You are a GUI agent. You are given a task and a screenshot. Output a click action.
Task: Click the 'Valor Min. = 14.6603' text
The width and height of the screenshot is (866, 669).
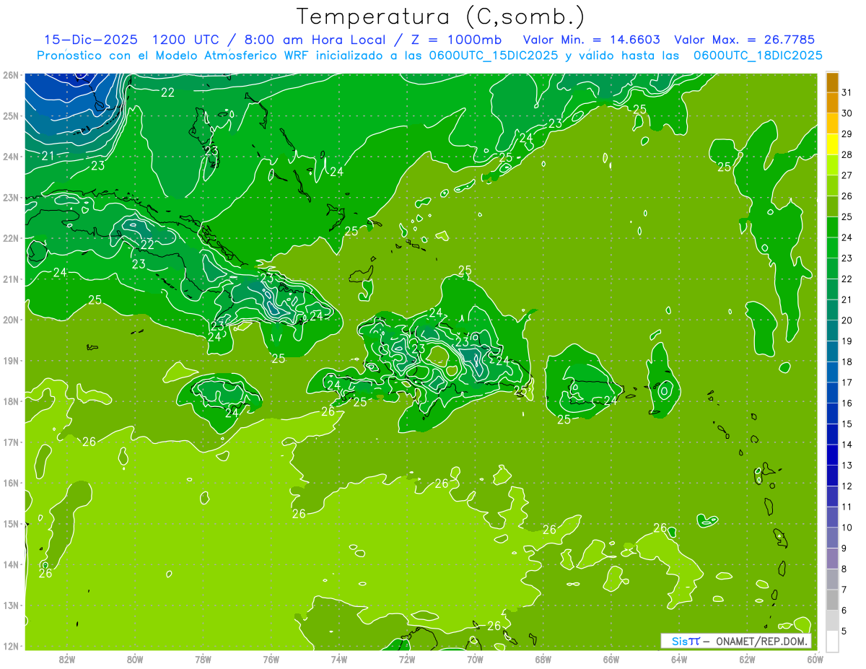tap(592, 40)
